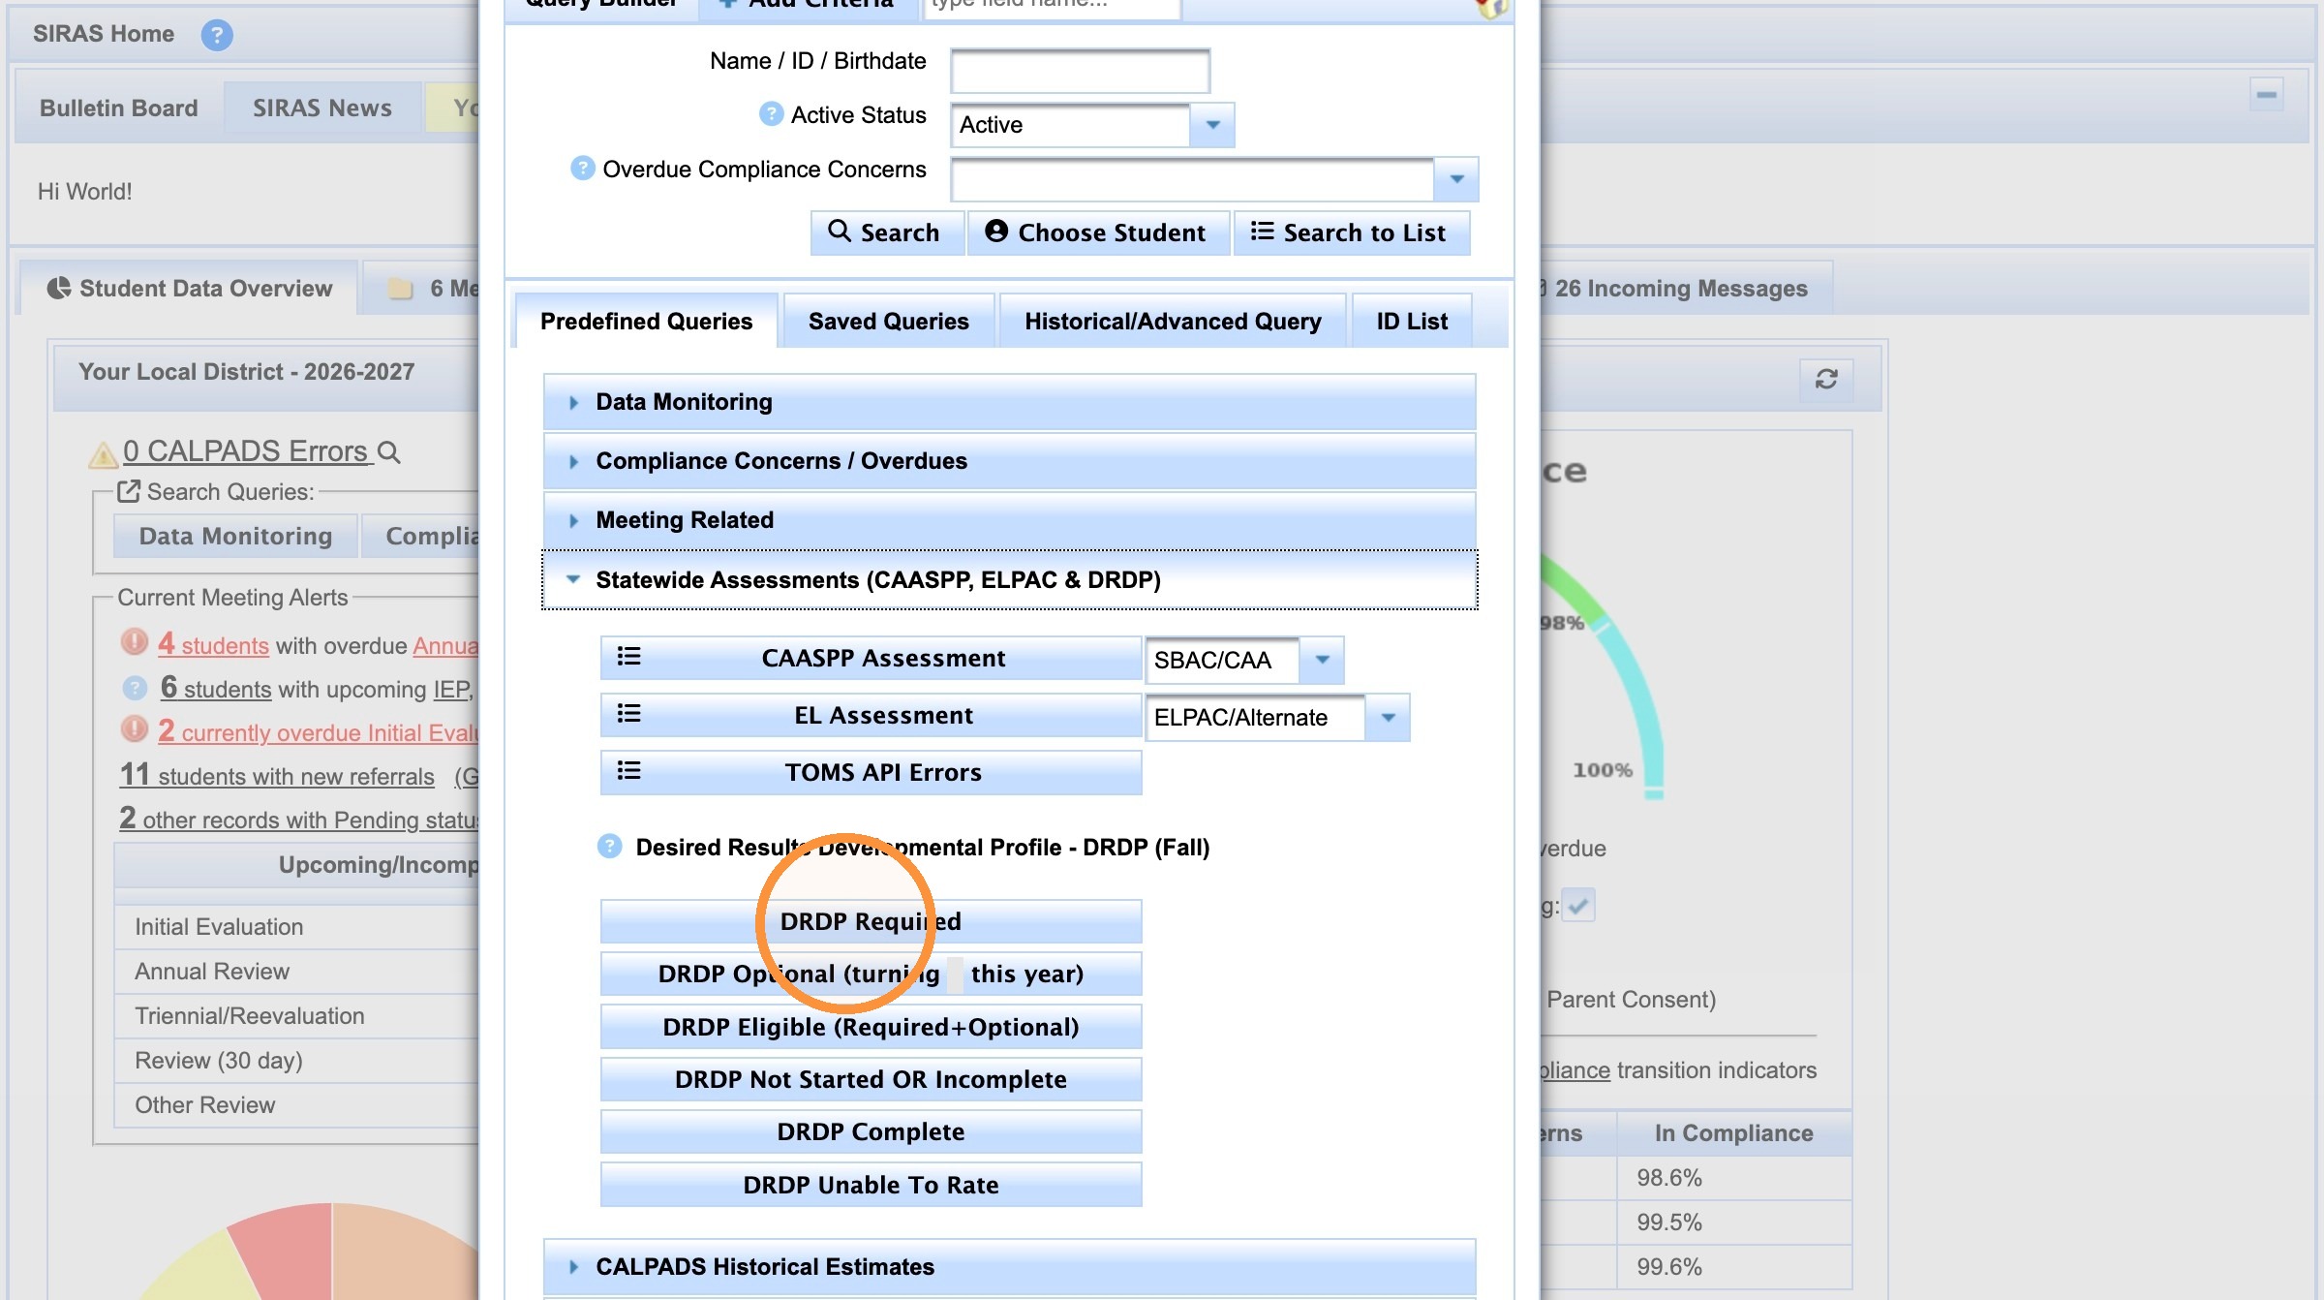Click the magnifier icon beside CALPADS Errors
The width and height of the screenshot is (2324, 1300).
388,452
